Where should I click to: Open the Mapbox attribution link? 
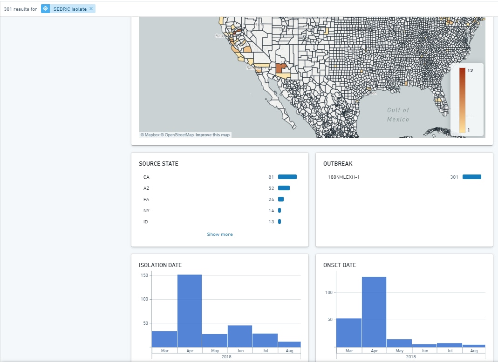pos(150,135)
